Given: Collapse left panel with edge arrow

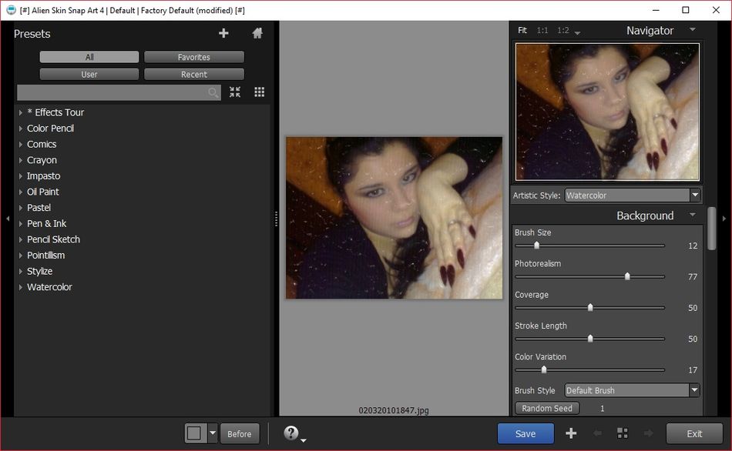Looking at the screenshot, I should tap(8, 219).
